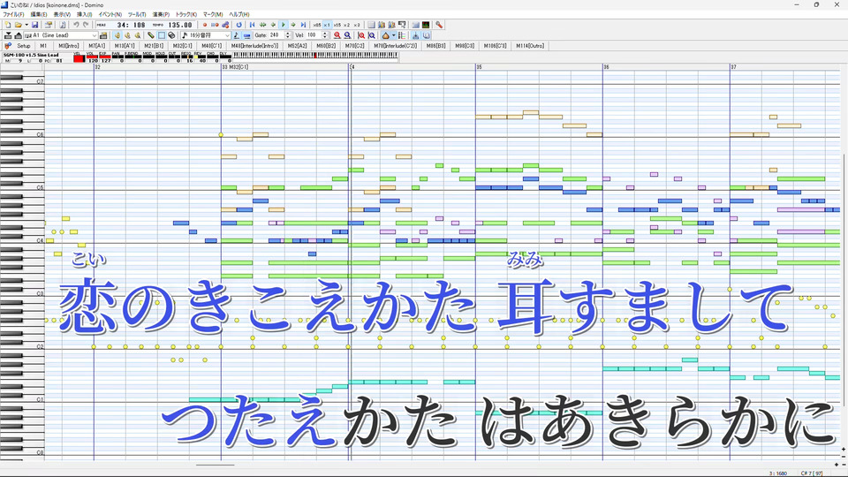Open the イベント(N) menu
The image size is (848, 477).
coord(110,15)
